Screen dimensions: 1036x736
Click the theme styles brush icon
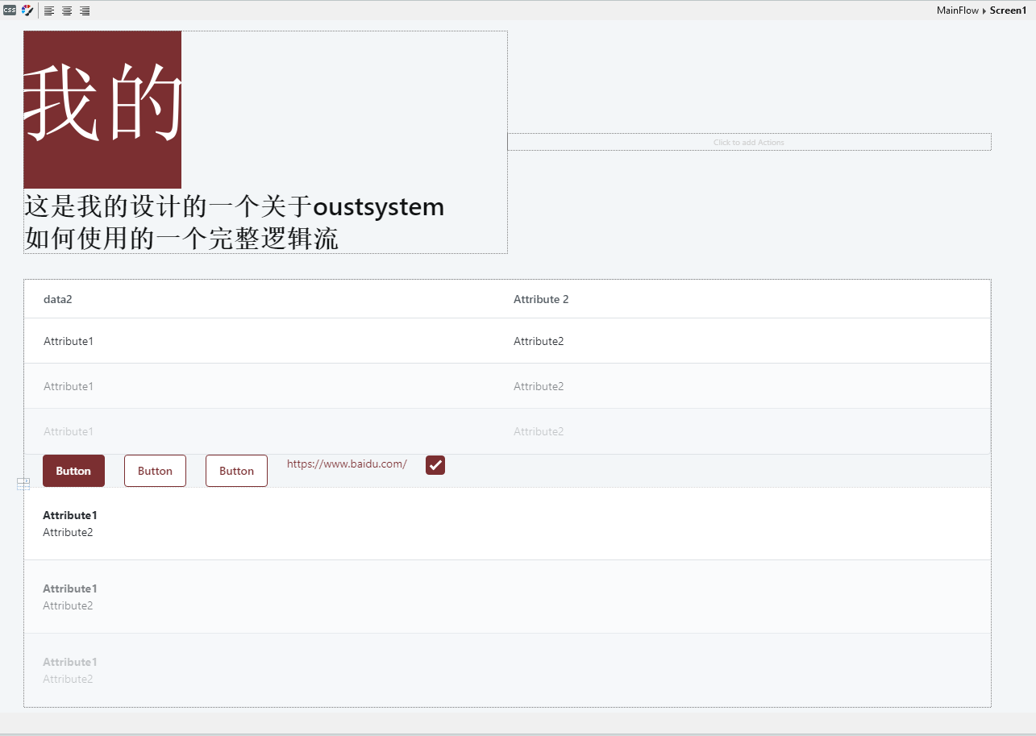(x=27, y=10)
